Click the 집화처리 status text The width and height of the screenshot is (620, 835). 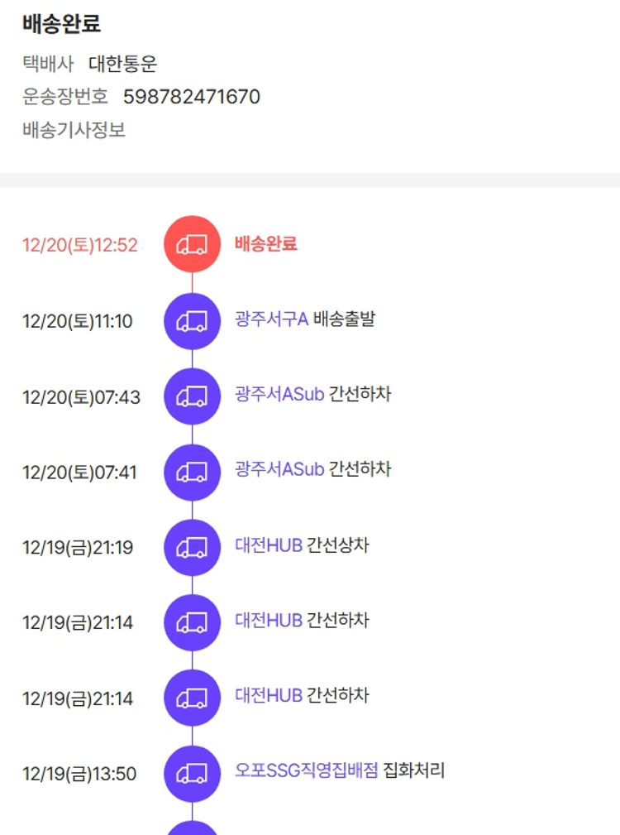(x=414, y=771)
